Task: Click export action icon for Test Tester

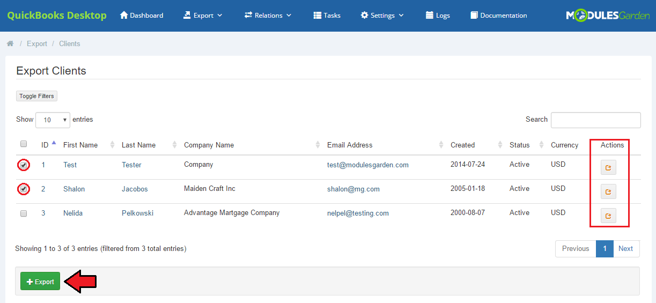Action: 608,168
